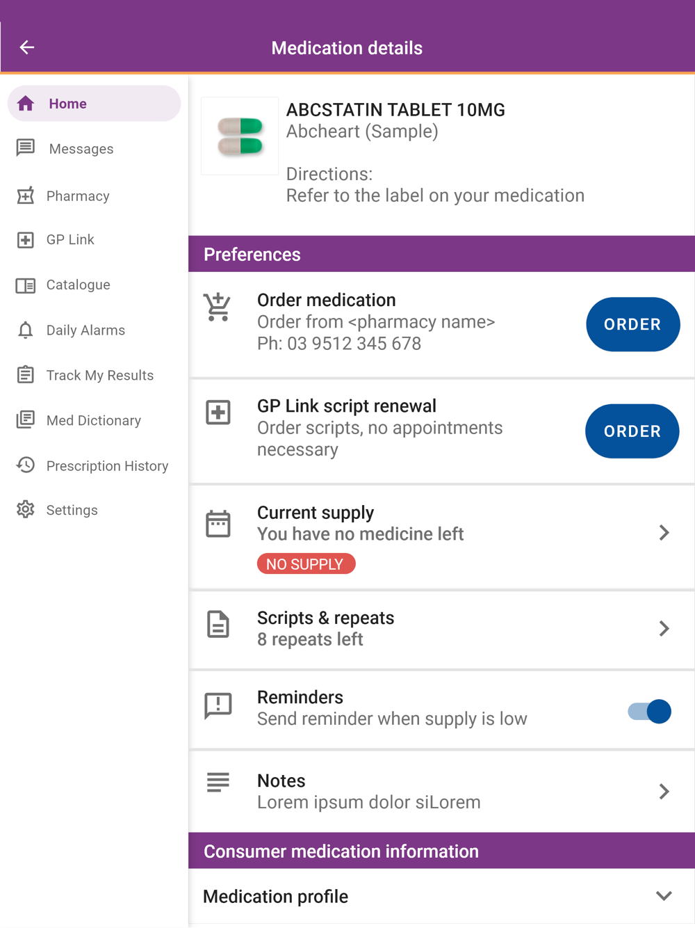Screen dimensions: 695x928
Task: Click the Settings gear icon
Action: click(x=26, y=510)
